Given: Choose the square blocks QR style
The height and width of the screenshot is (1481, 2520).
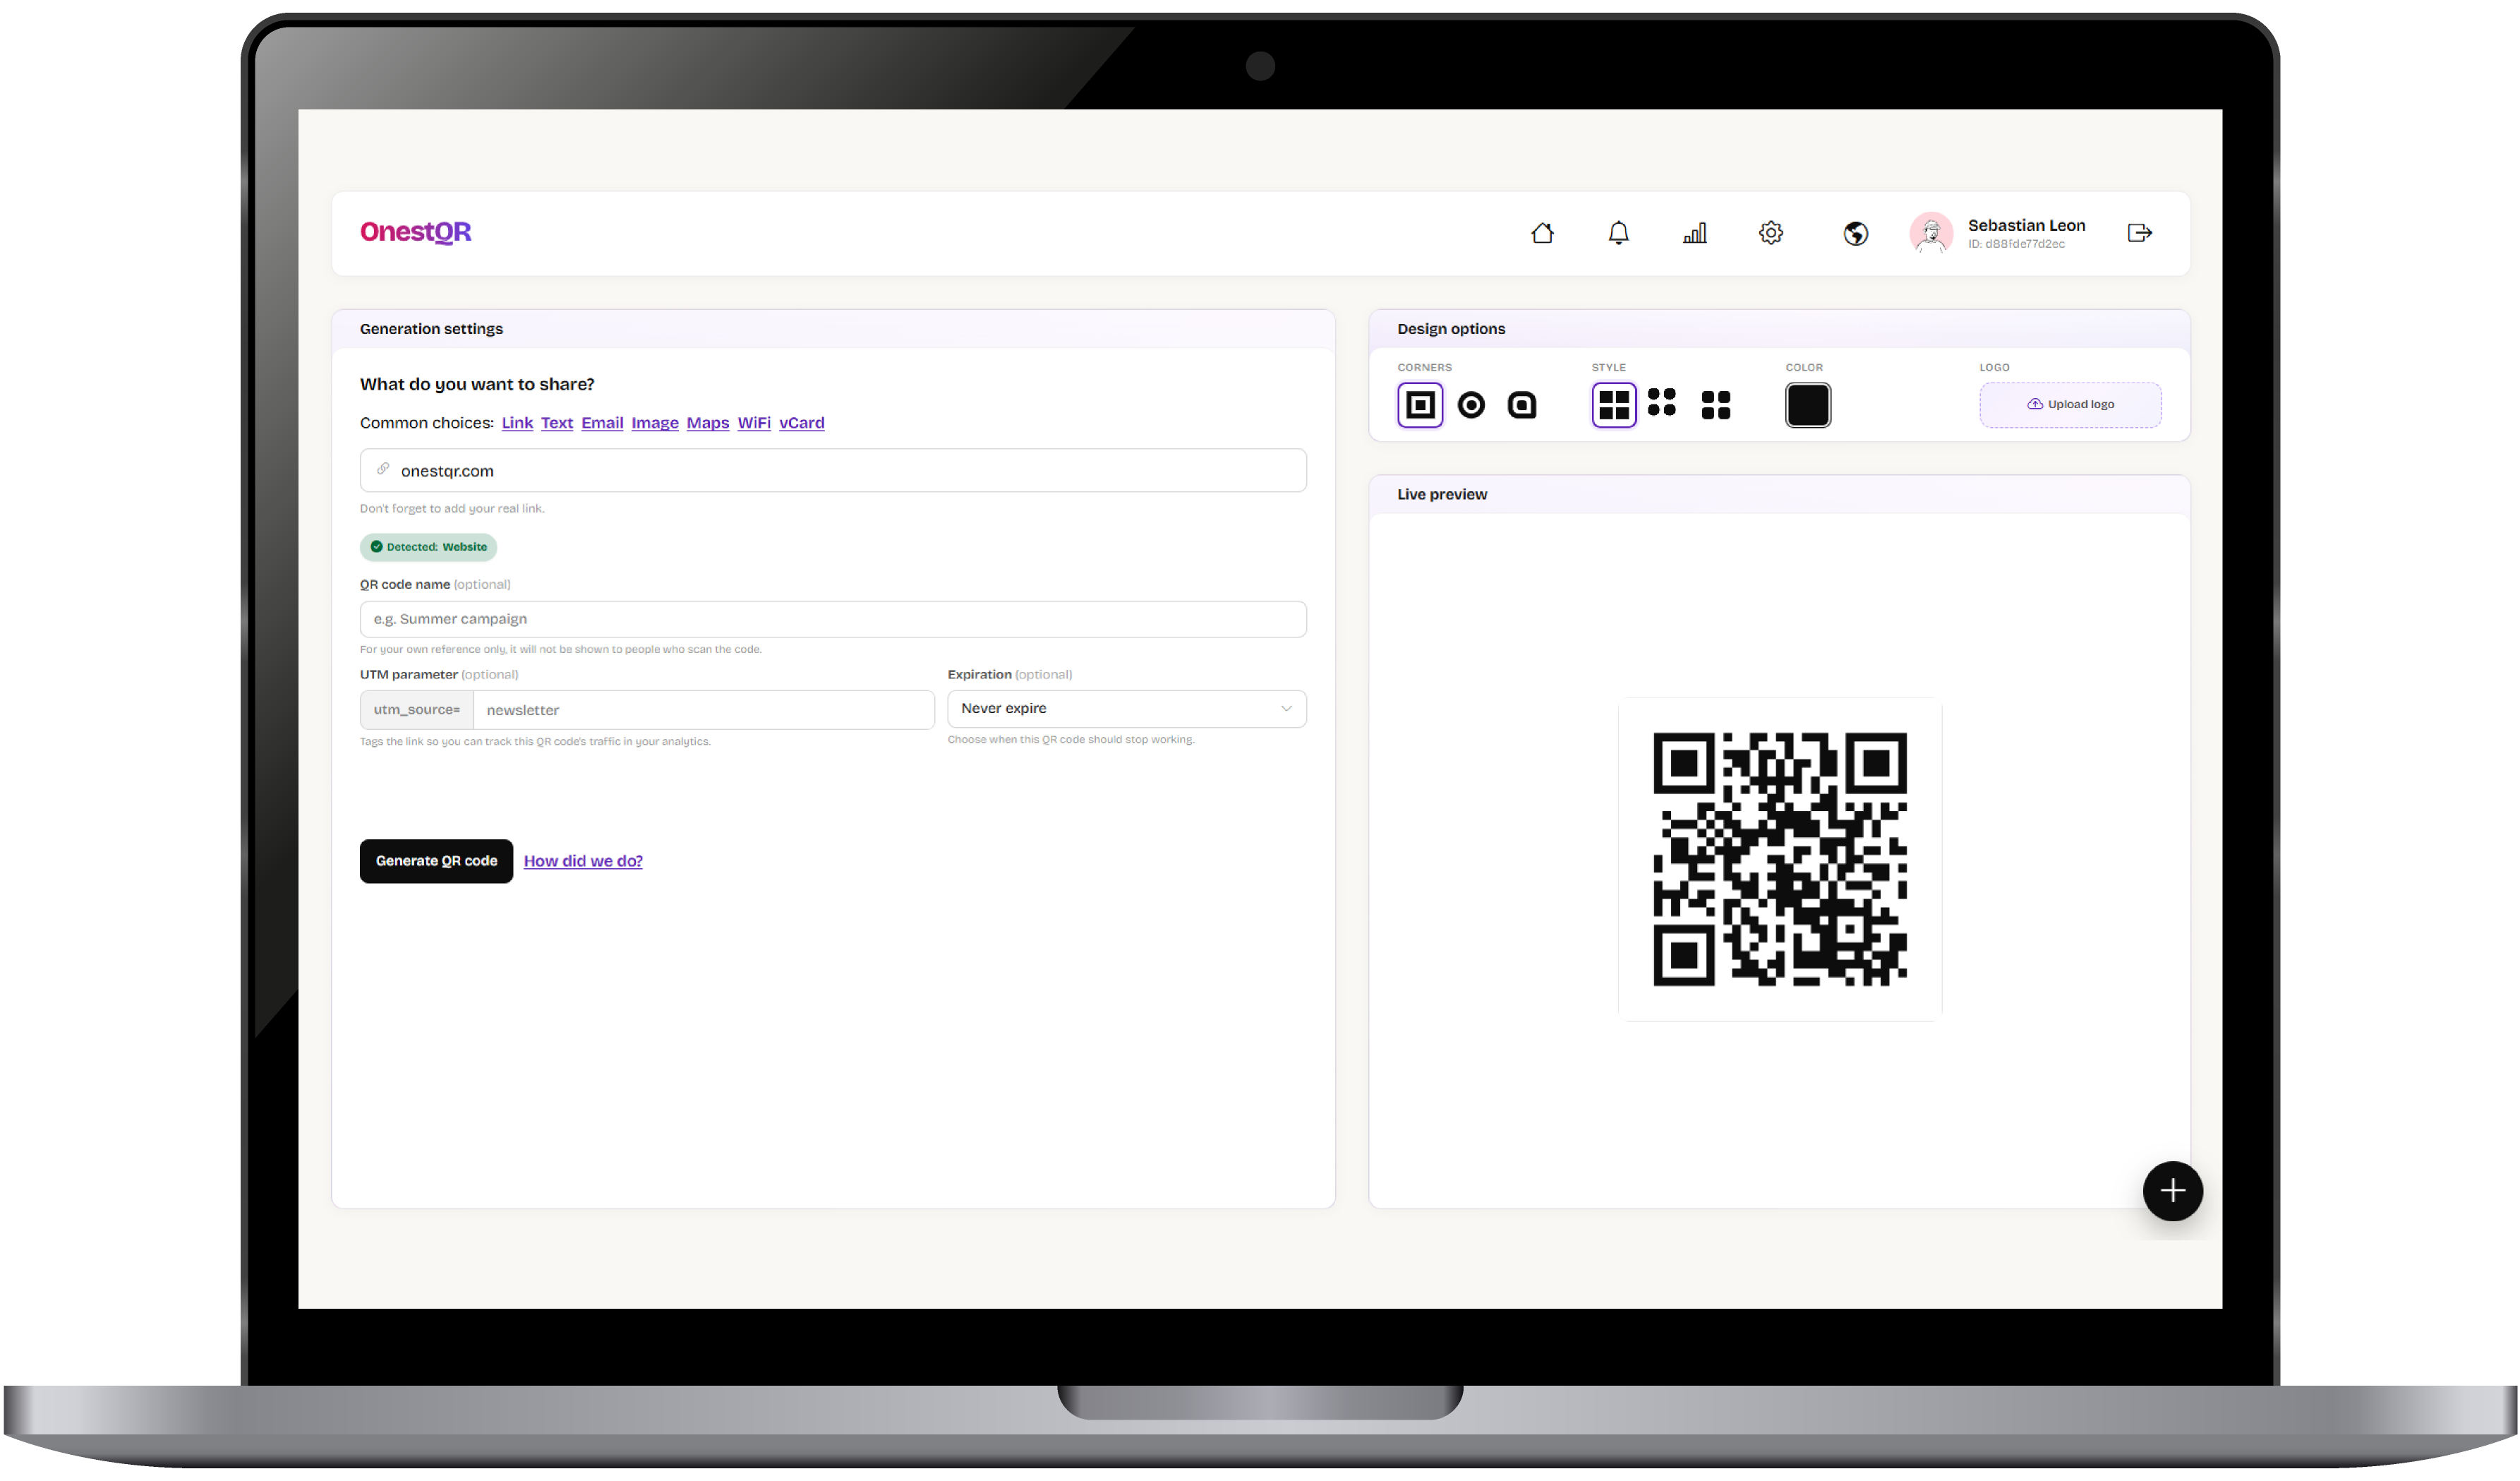Looking at the screenshot, I should tap(1614, 405).
